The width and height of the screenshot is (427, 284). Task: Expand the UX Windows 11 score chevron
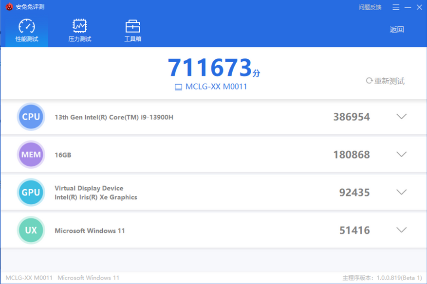401,230
